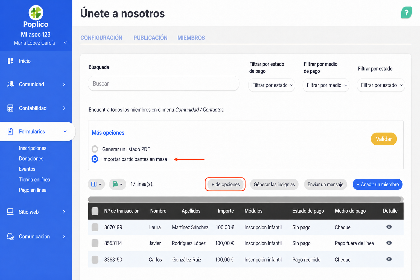This screenshot has width=420, height=280.
Task: Expand the Sitio web submenu chevron
Action: coord(64,212)
